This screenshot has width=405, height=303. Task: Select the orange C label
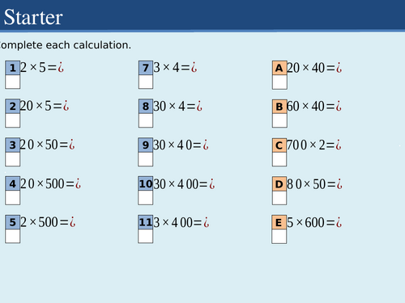click(279, 145)
